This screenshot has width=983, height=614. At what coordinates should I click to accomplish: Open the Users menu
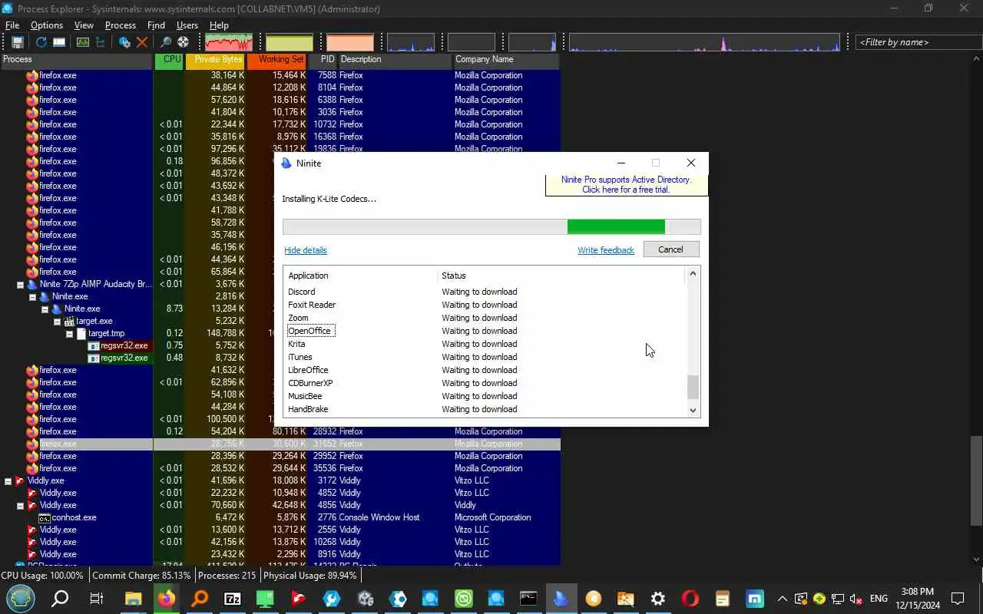click(x=187, y=25)
